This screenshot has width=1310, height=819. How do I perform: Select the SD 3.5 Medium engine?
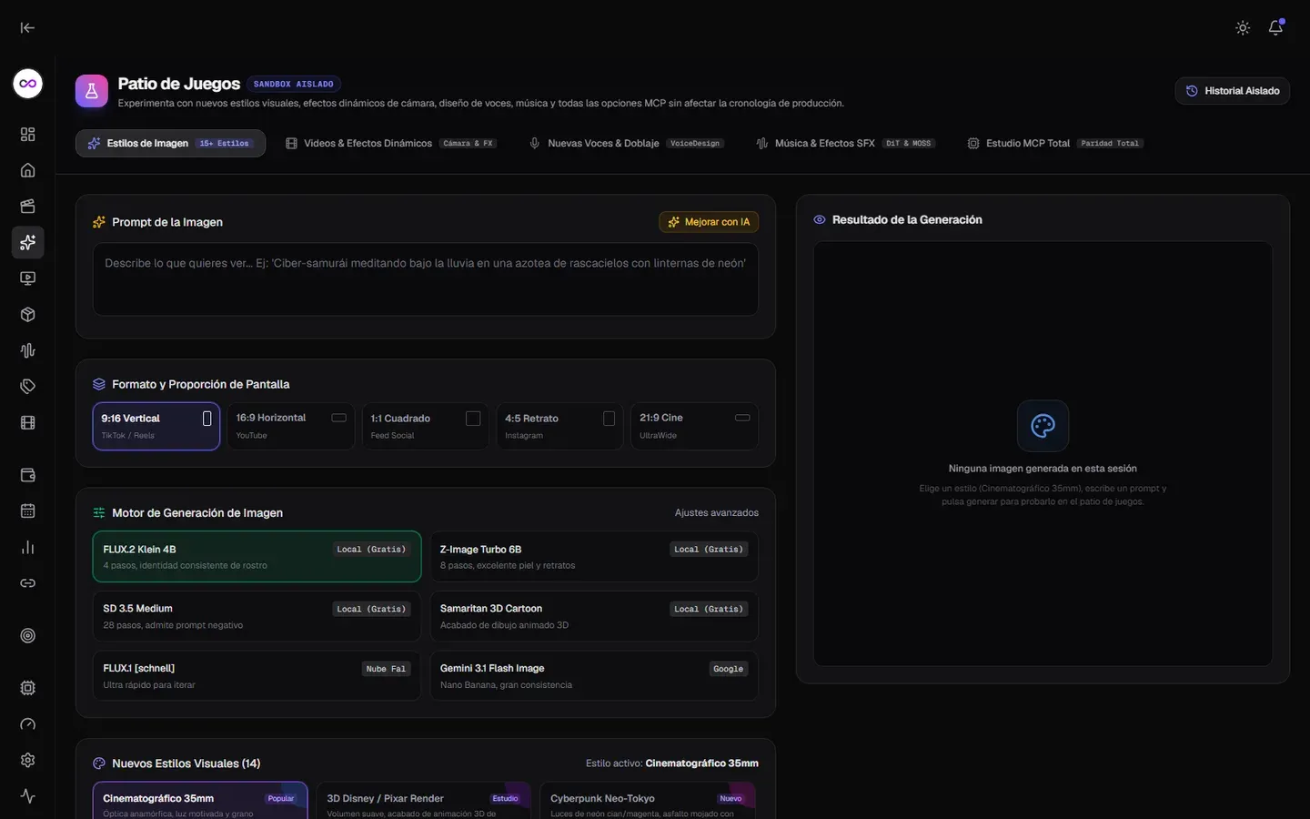coord(257,616)
